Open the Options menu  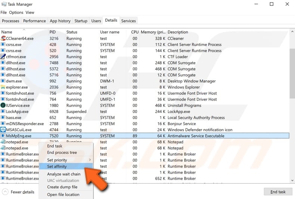coord(16,12)
